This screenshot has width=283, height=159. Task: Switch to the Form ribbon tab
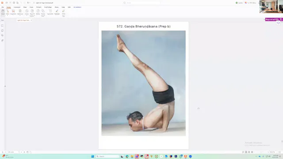point(31,7)
